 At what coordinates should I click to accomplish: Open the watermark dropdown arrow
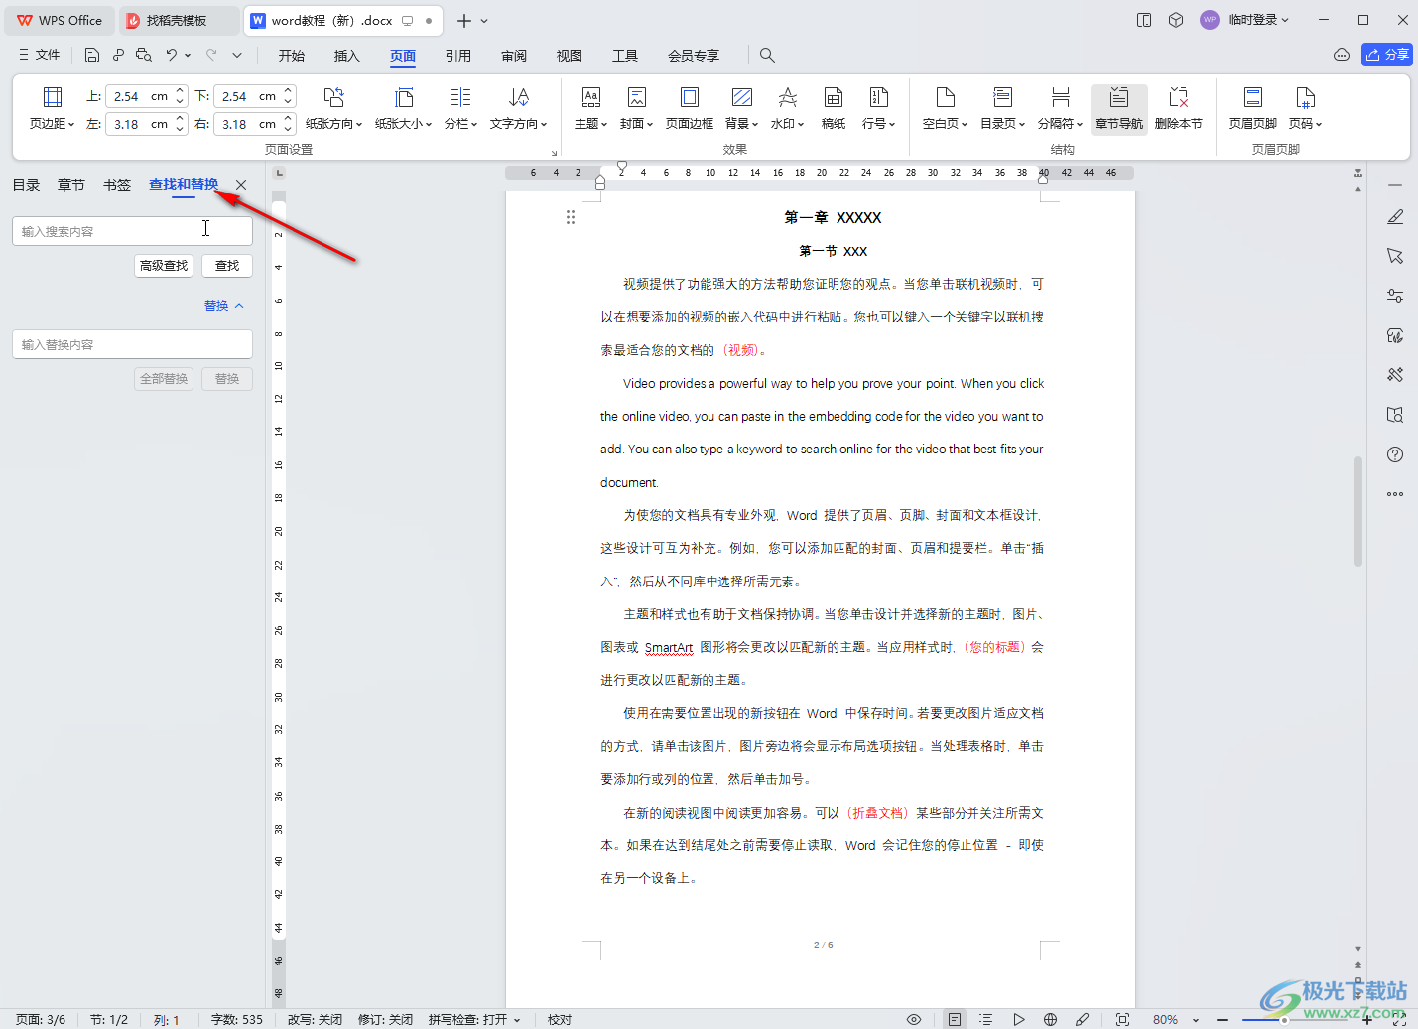tap(800, 124)
